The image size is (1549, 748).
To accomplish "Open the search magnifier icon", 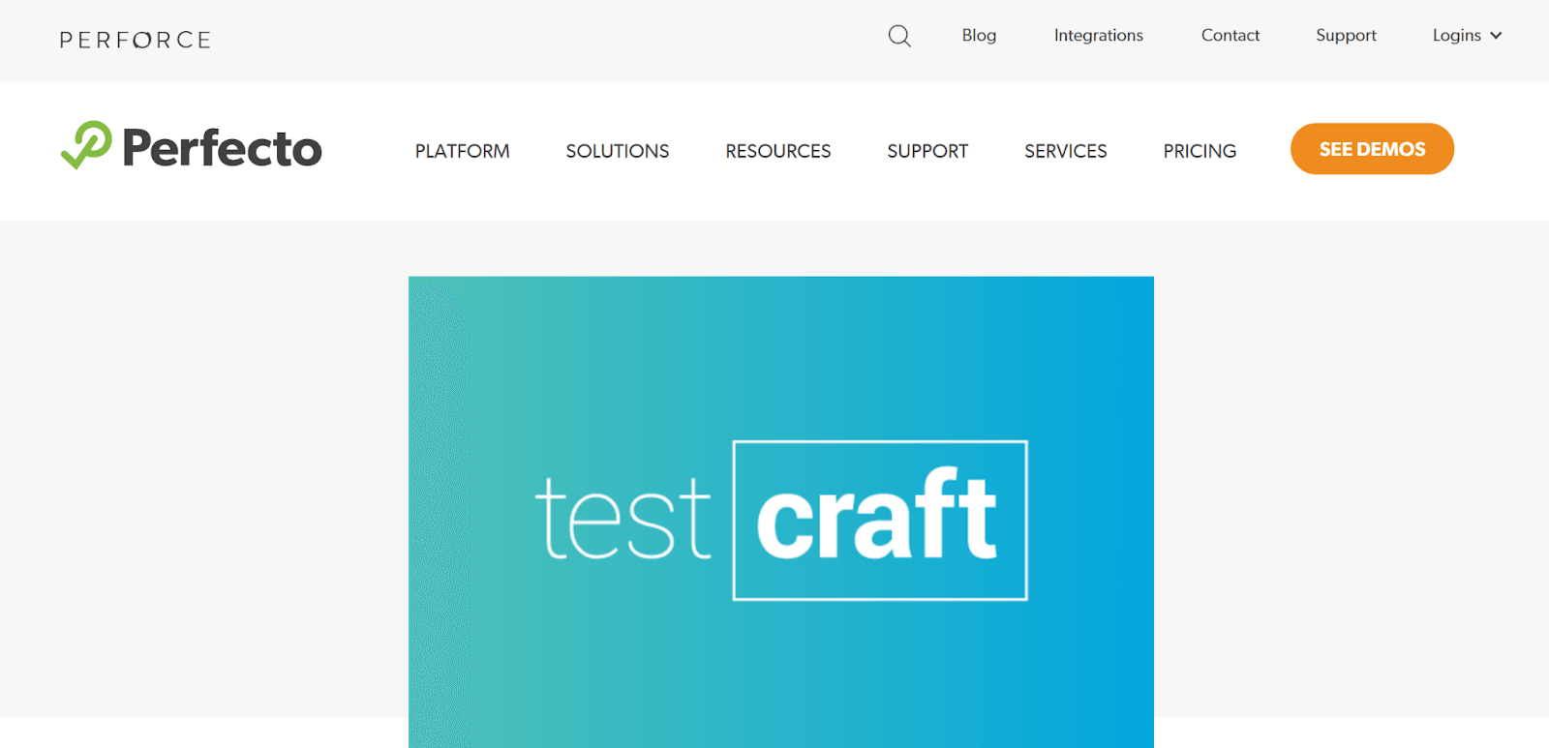I will click(899, 36).
